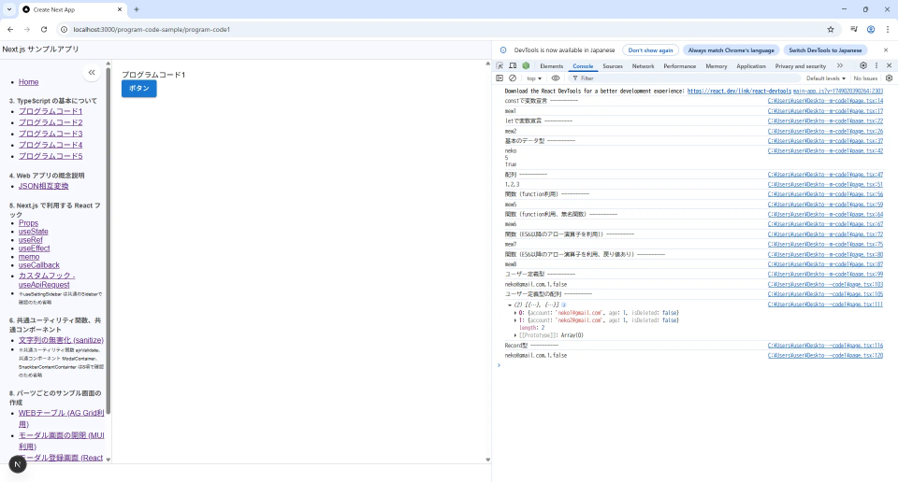Collapse the sidebar with the double chevron
Screen dimensions: 898x482
click(92, 73)
